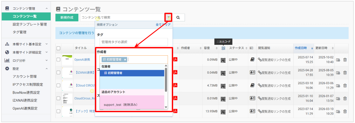355x123 pixels.
Task: Open the CloudCircus_Re content title link
Action: point(84,98)
